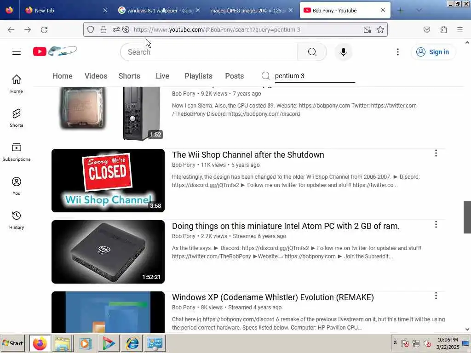Screen dimensions: 471x353
Task: Go forward in Firefox
Action: click(28, 29)
